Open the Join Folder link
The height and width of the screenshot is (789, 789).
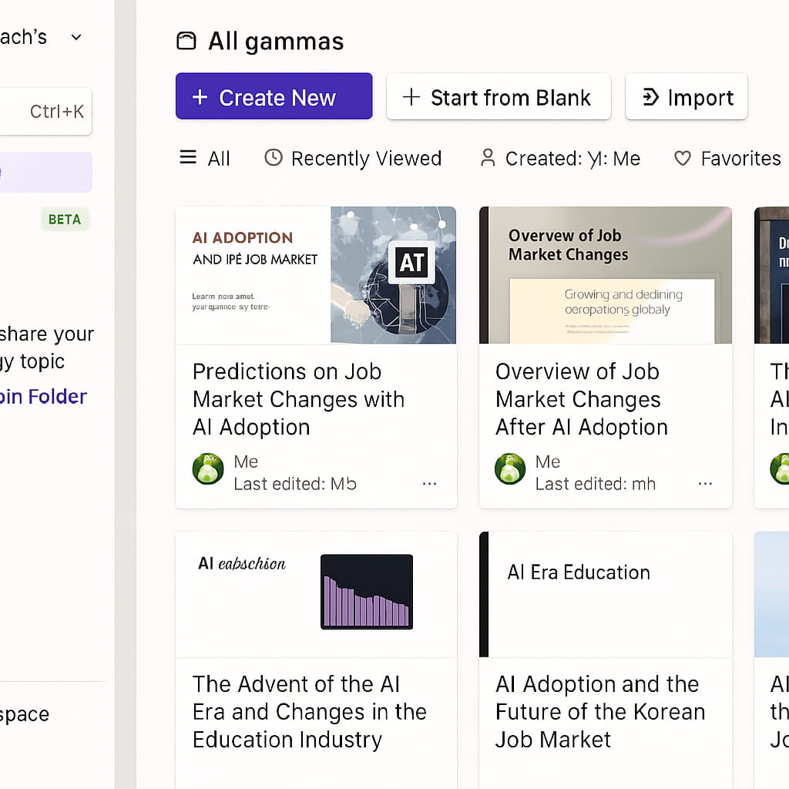(x=42, y=396)
